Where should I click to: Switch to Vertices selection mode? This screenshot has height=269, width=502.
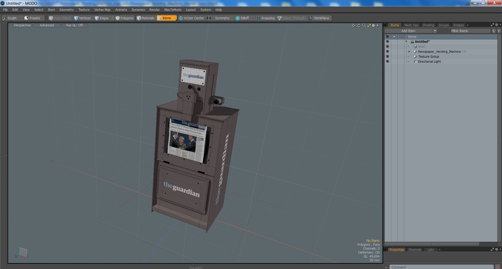[x=82, y=18]
